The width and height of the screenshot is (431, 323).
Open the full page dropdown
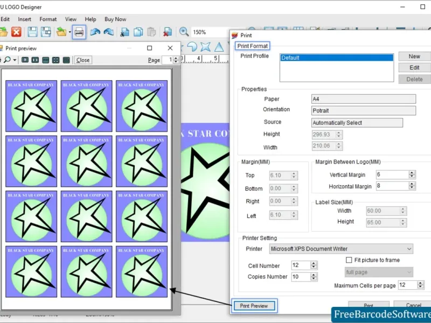pyautogui.click(x=379, y=272)
